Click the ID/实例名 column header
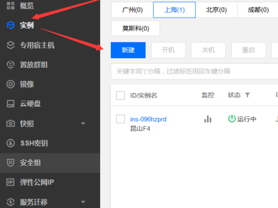The width and height of the screenshot is (278, 208). (143, 95)
